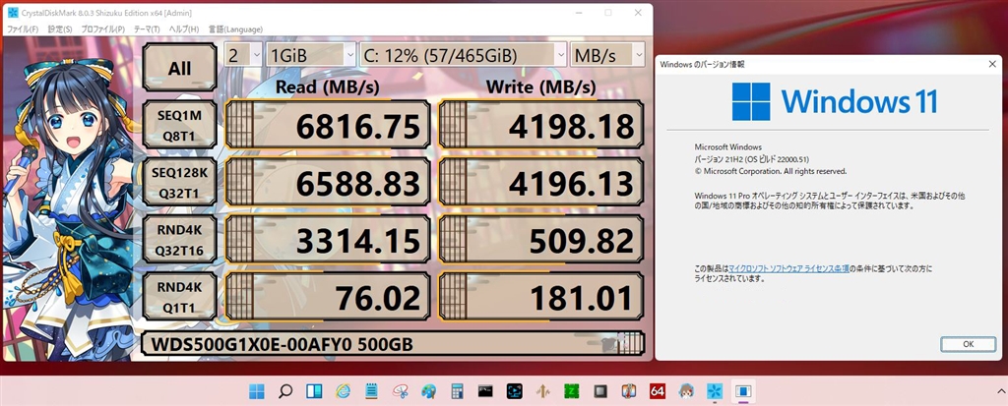Launch Internet Explorer from taskbar

pos(343,390)
